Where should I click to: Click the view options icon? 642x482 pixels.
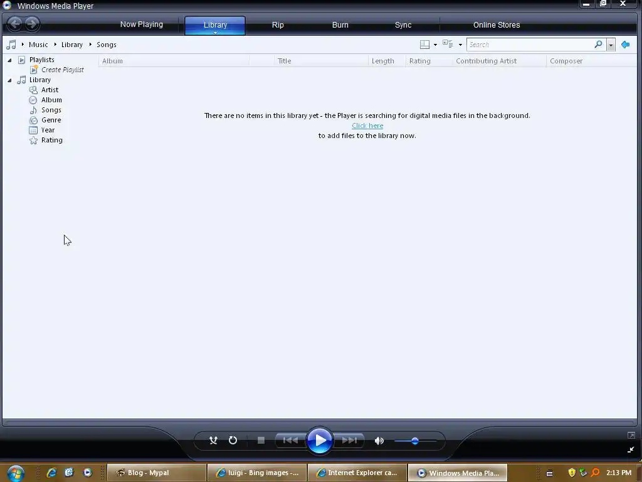[448, 44]
